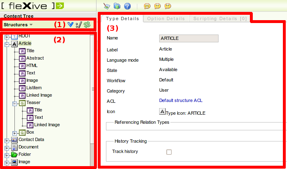The width and height of the screenshot is (287, 169).
Task: Expand the Box group
Action: (x=15, y=133)
